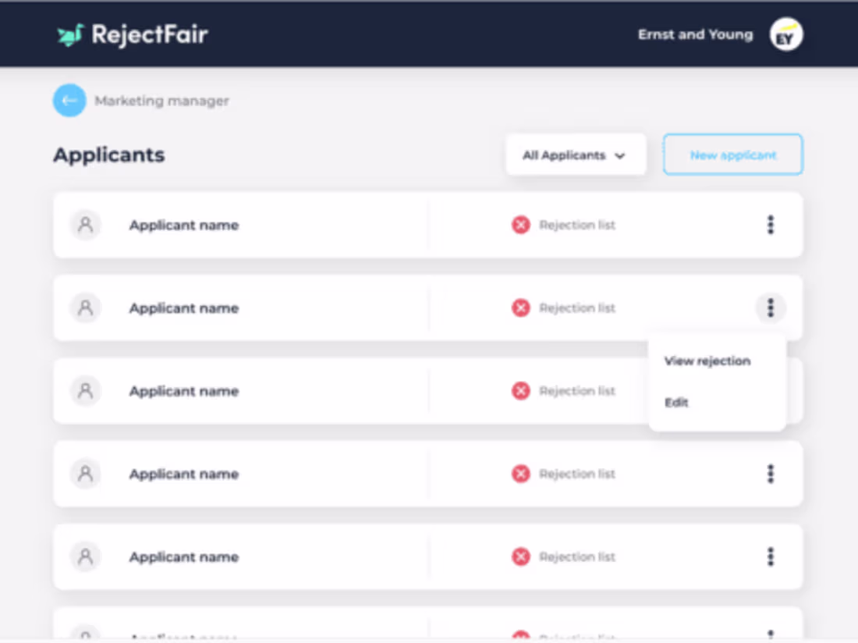Click the red rejection icon on first applicant
The width and height of the screenshot is (858, 643).
pyautogui.click(x=520, y=224)
